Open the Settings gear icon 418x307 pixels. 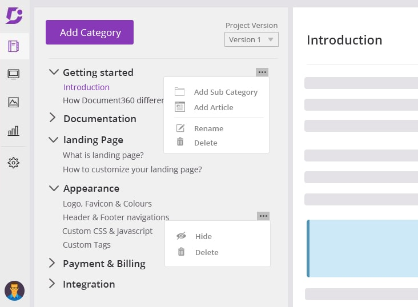(14, 163)
